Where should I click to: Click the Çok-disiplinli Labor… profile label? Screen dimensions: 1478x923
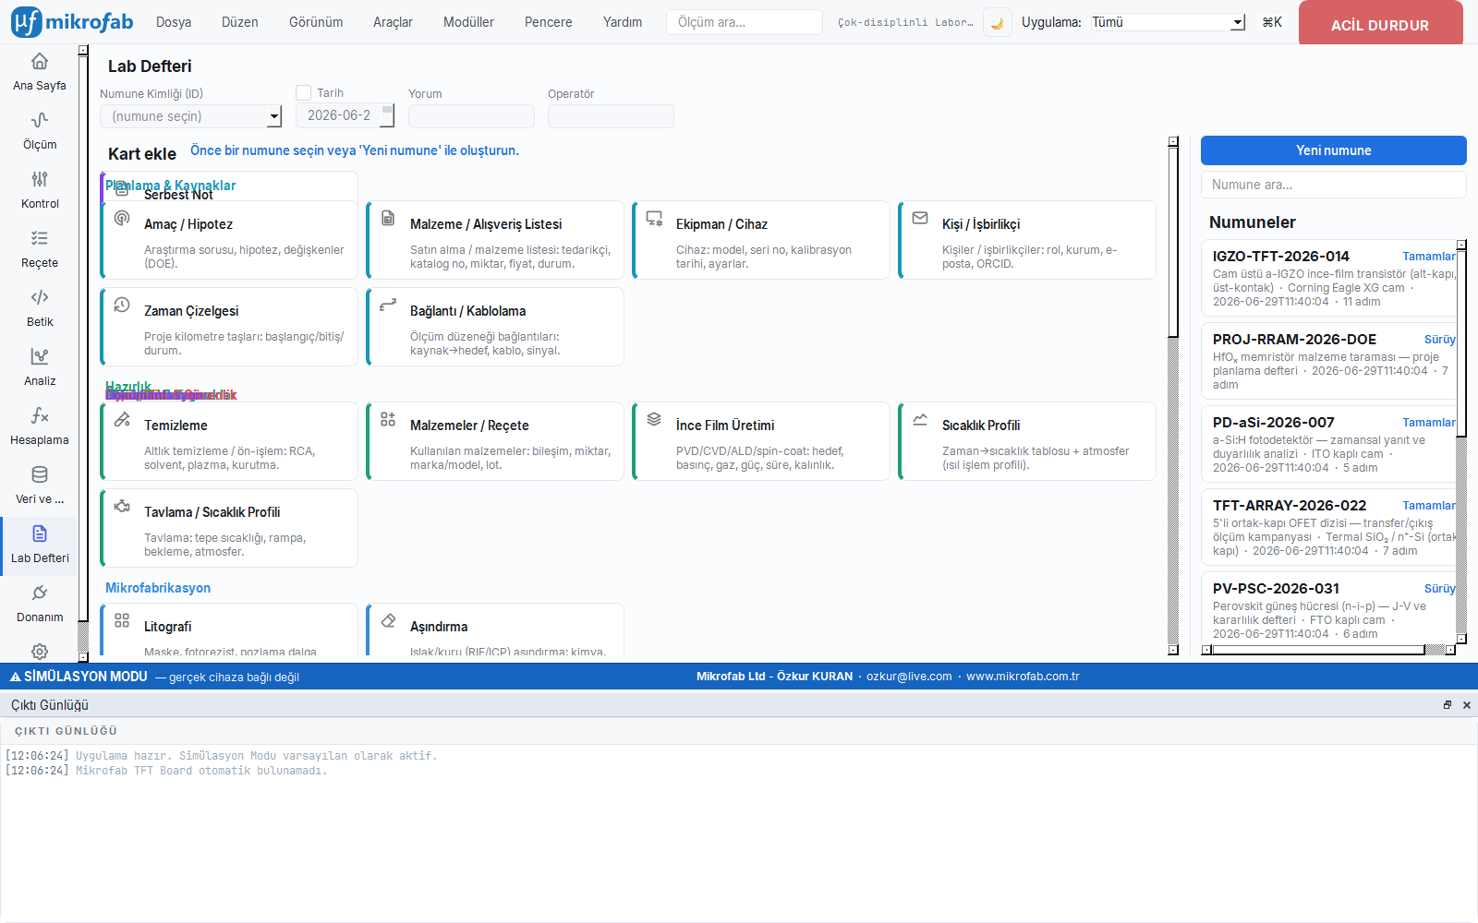tap(905, 22)
